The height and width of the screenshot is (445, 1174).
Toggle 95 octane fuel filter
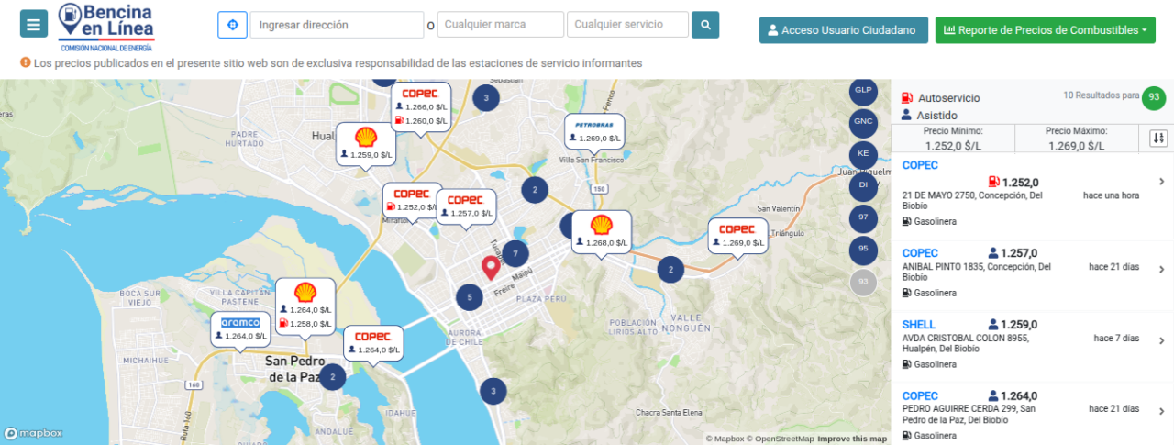(863, 249)
